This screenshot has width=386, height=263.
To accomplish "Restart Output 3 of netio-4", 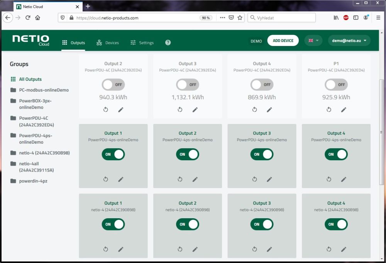I will [254, 249].
